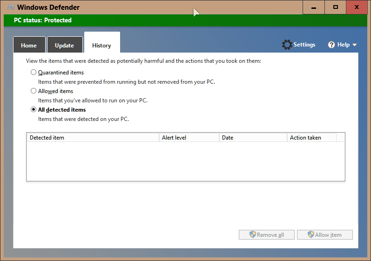Image resolution: width=371 pixels, height=261 pixels.
Task: Maximize the Windows Defender window
Action: point(335,7)
